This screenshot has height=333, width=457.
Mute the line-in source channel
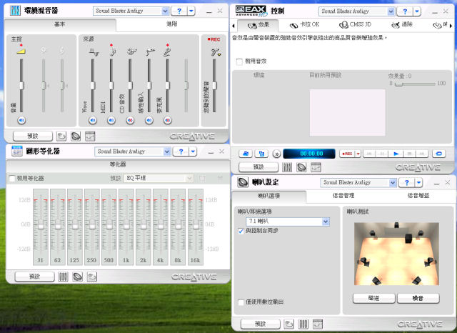pos(149,120)
